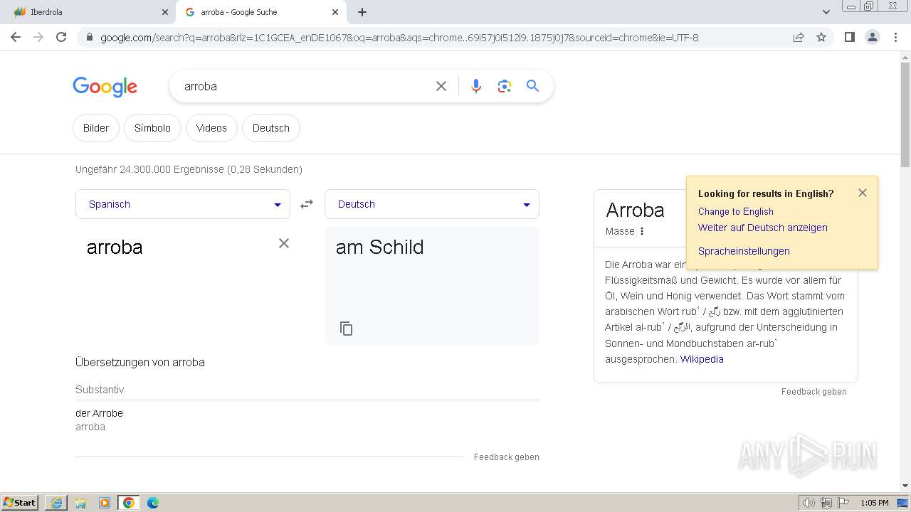Screen dimensions: 911x512
Task: Open the Spanisch source language dropdown
Action: [x=183, y=204]
